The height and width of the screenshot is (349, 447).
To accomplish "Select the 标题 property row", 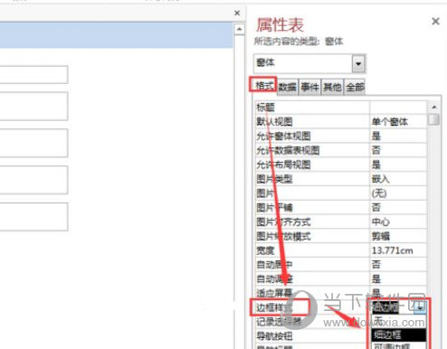I will pos(341,108).
